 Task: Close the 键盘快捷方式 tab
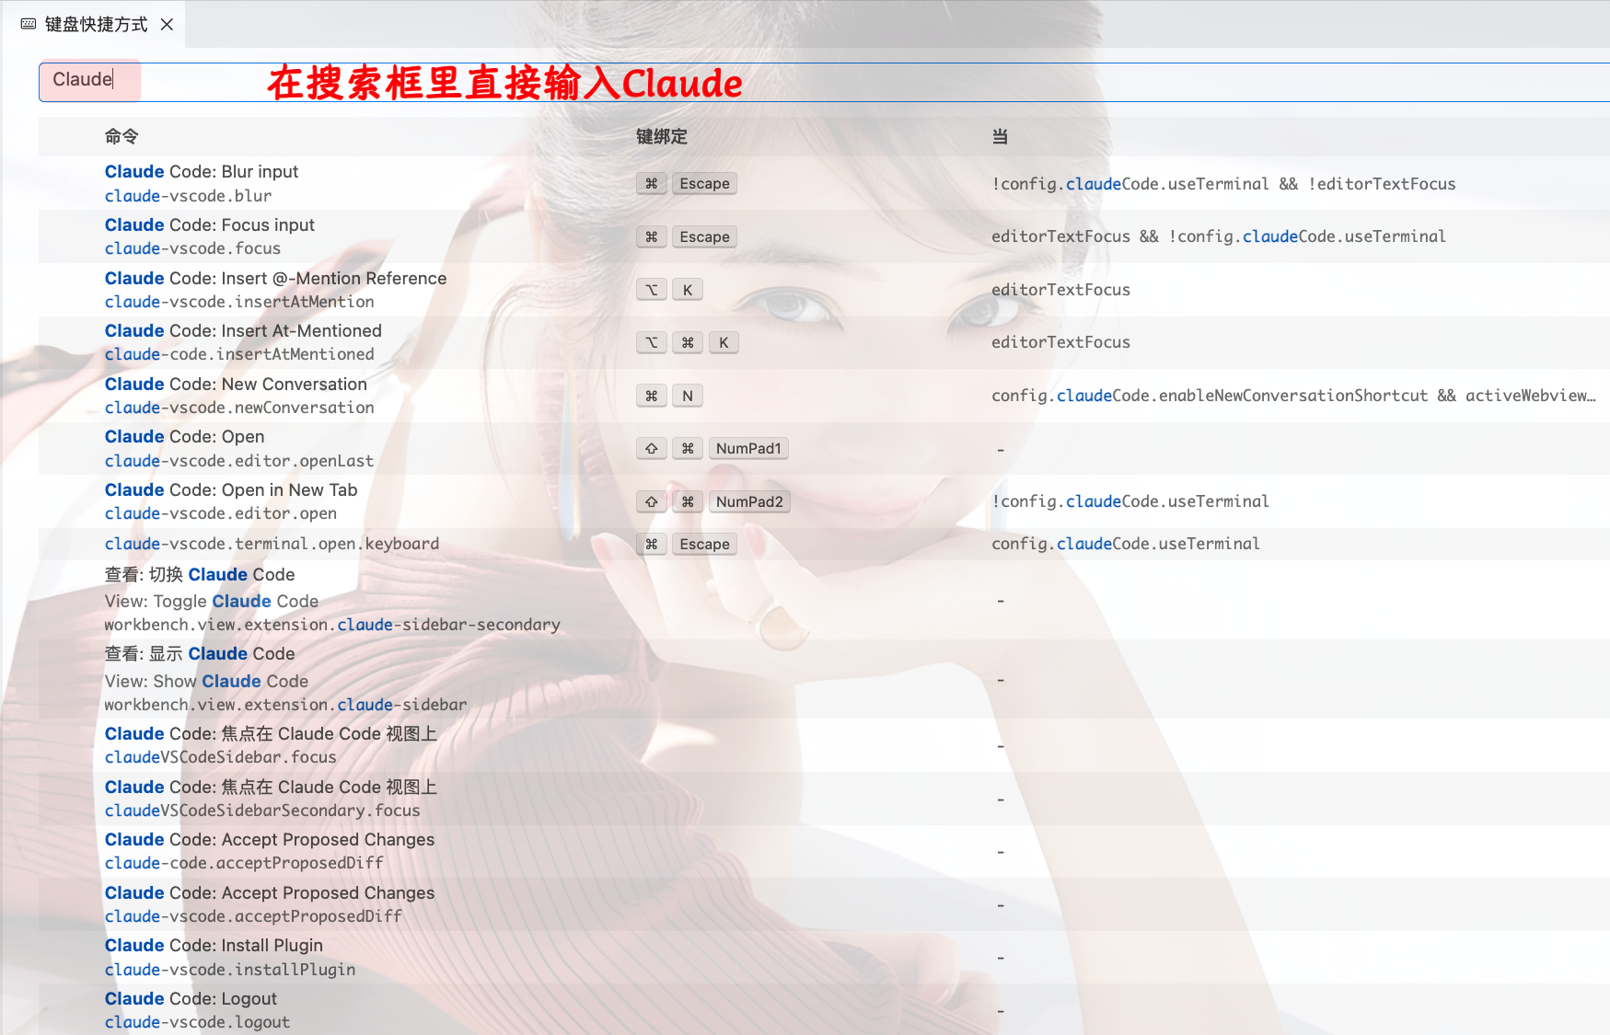point(167,24)
